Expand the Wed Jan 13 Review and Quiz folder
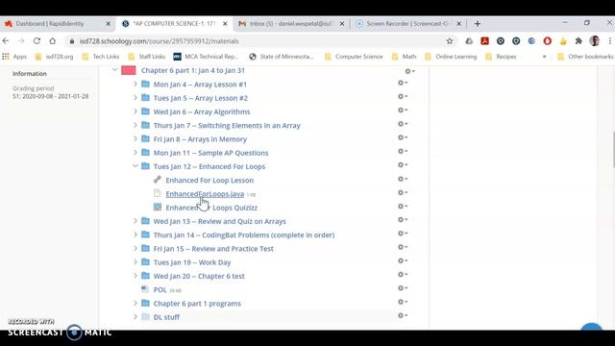The width and height of the screenshot is (615, 346). pyautogui.click(x=135, y=221)
